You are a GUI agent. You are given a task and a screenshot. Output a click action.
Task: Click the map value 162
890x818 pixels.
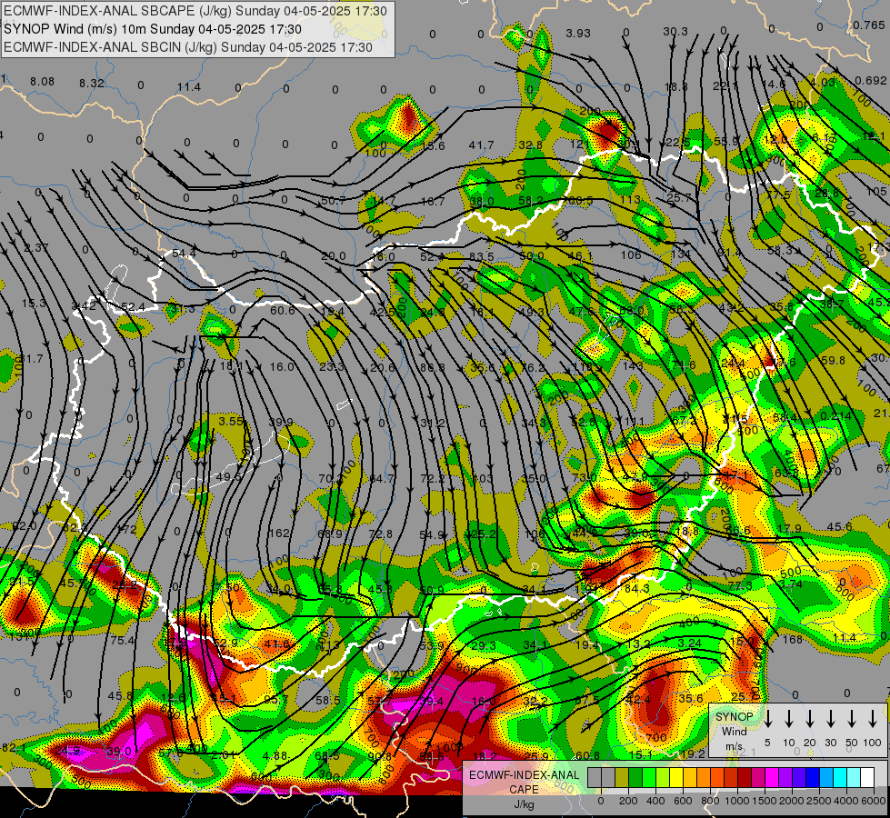tap(279, 533)
